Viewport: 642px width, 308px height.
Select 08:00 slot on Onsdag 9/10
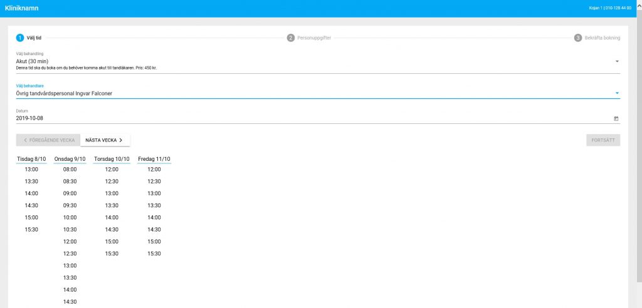(70, 170)
